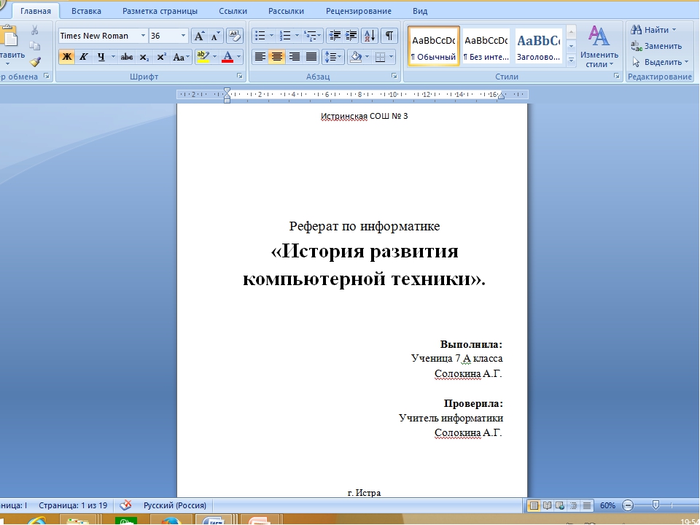Click the Grow Font icon
Screen dimensions: 700x525
(199, 35)
